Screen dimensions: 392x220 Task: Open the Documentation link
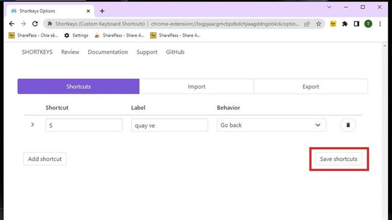click(x=108, y=52)
